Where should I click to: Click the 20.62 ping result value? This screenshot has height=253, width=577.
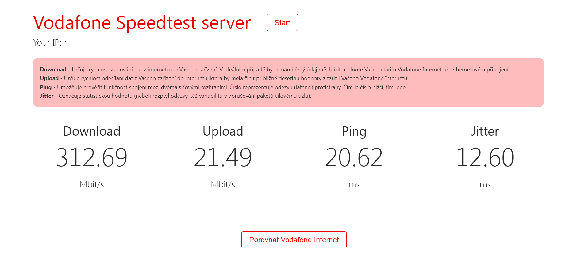(354, 157)
